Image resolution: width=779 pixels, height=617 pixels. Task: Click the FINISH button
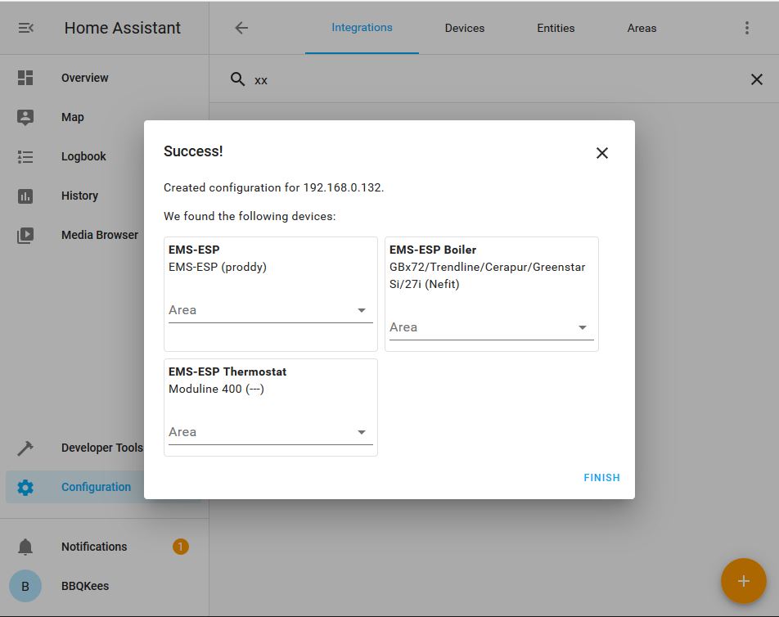(x=601, y=477)
